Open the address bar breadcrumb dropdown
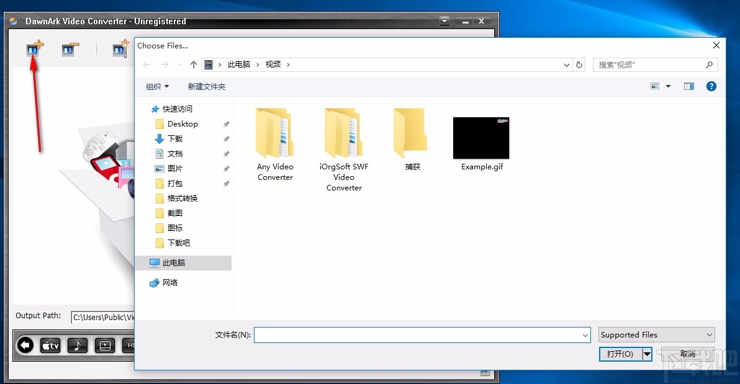 (x=566, y=64)
